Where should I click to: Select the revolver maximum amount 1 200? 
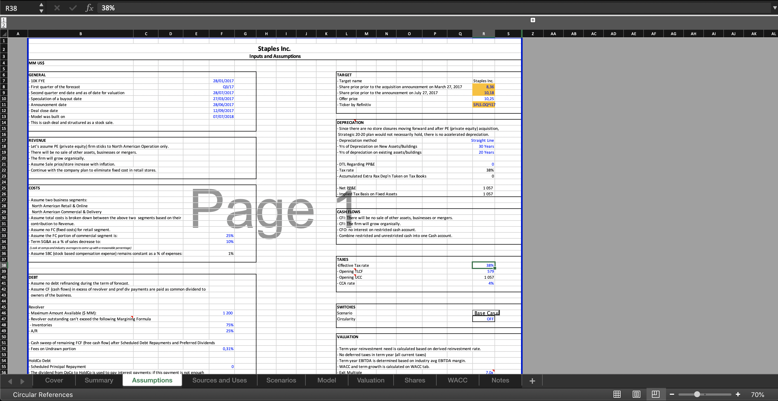[222, 313]
